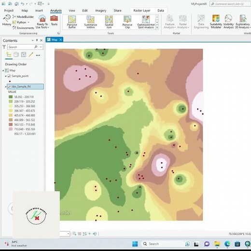Image resolution: width=251 pixels, height=251 pixels.
Task: Click the filter icon in Contents pane
Action: point(4,47)
